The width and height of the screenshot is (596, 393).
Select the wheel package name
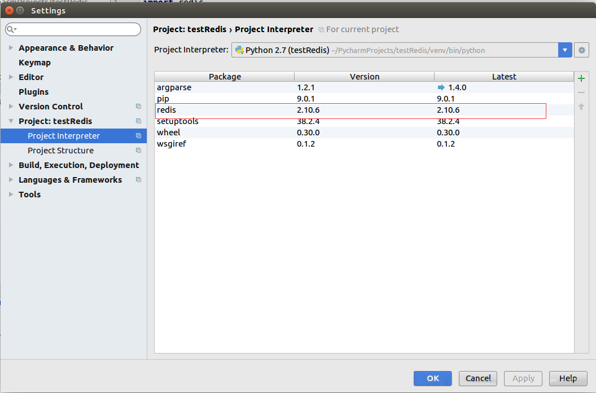tap(168, 133)
